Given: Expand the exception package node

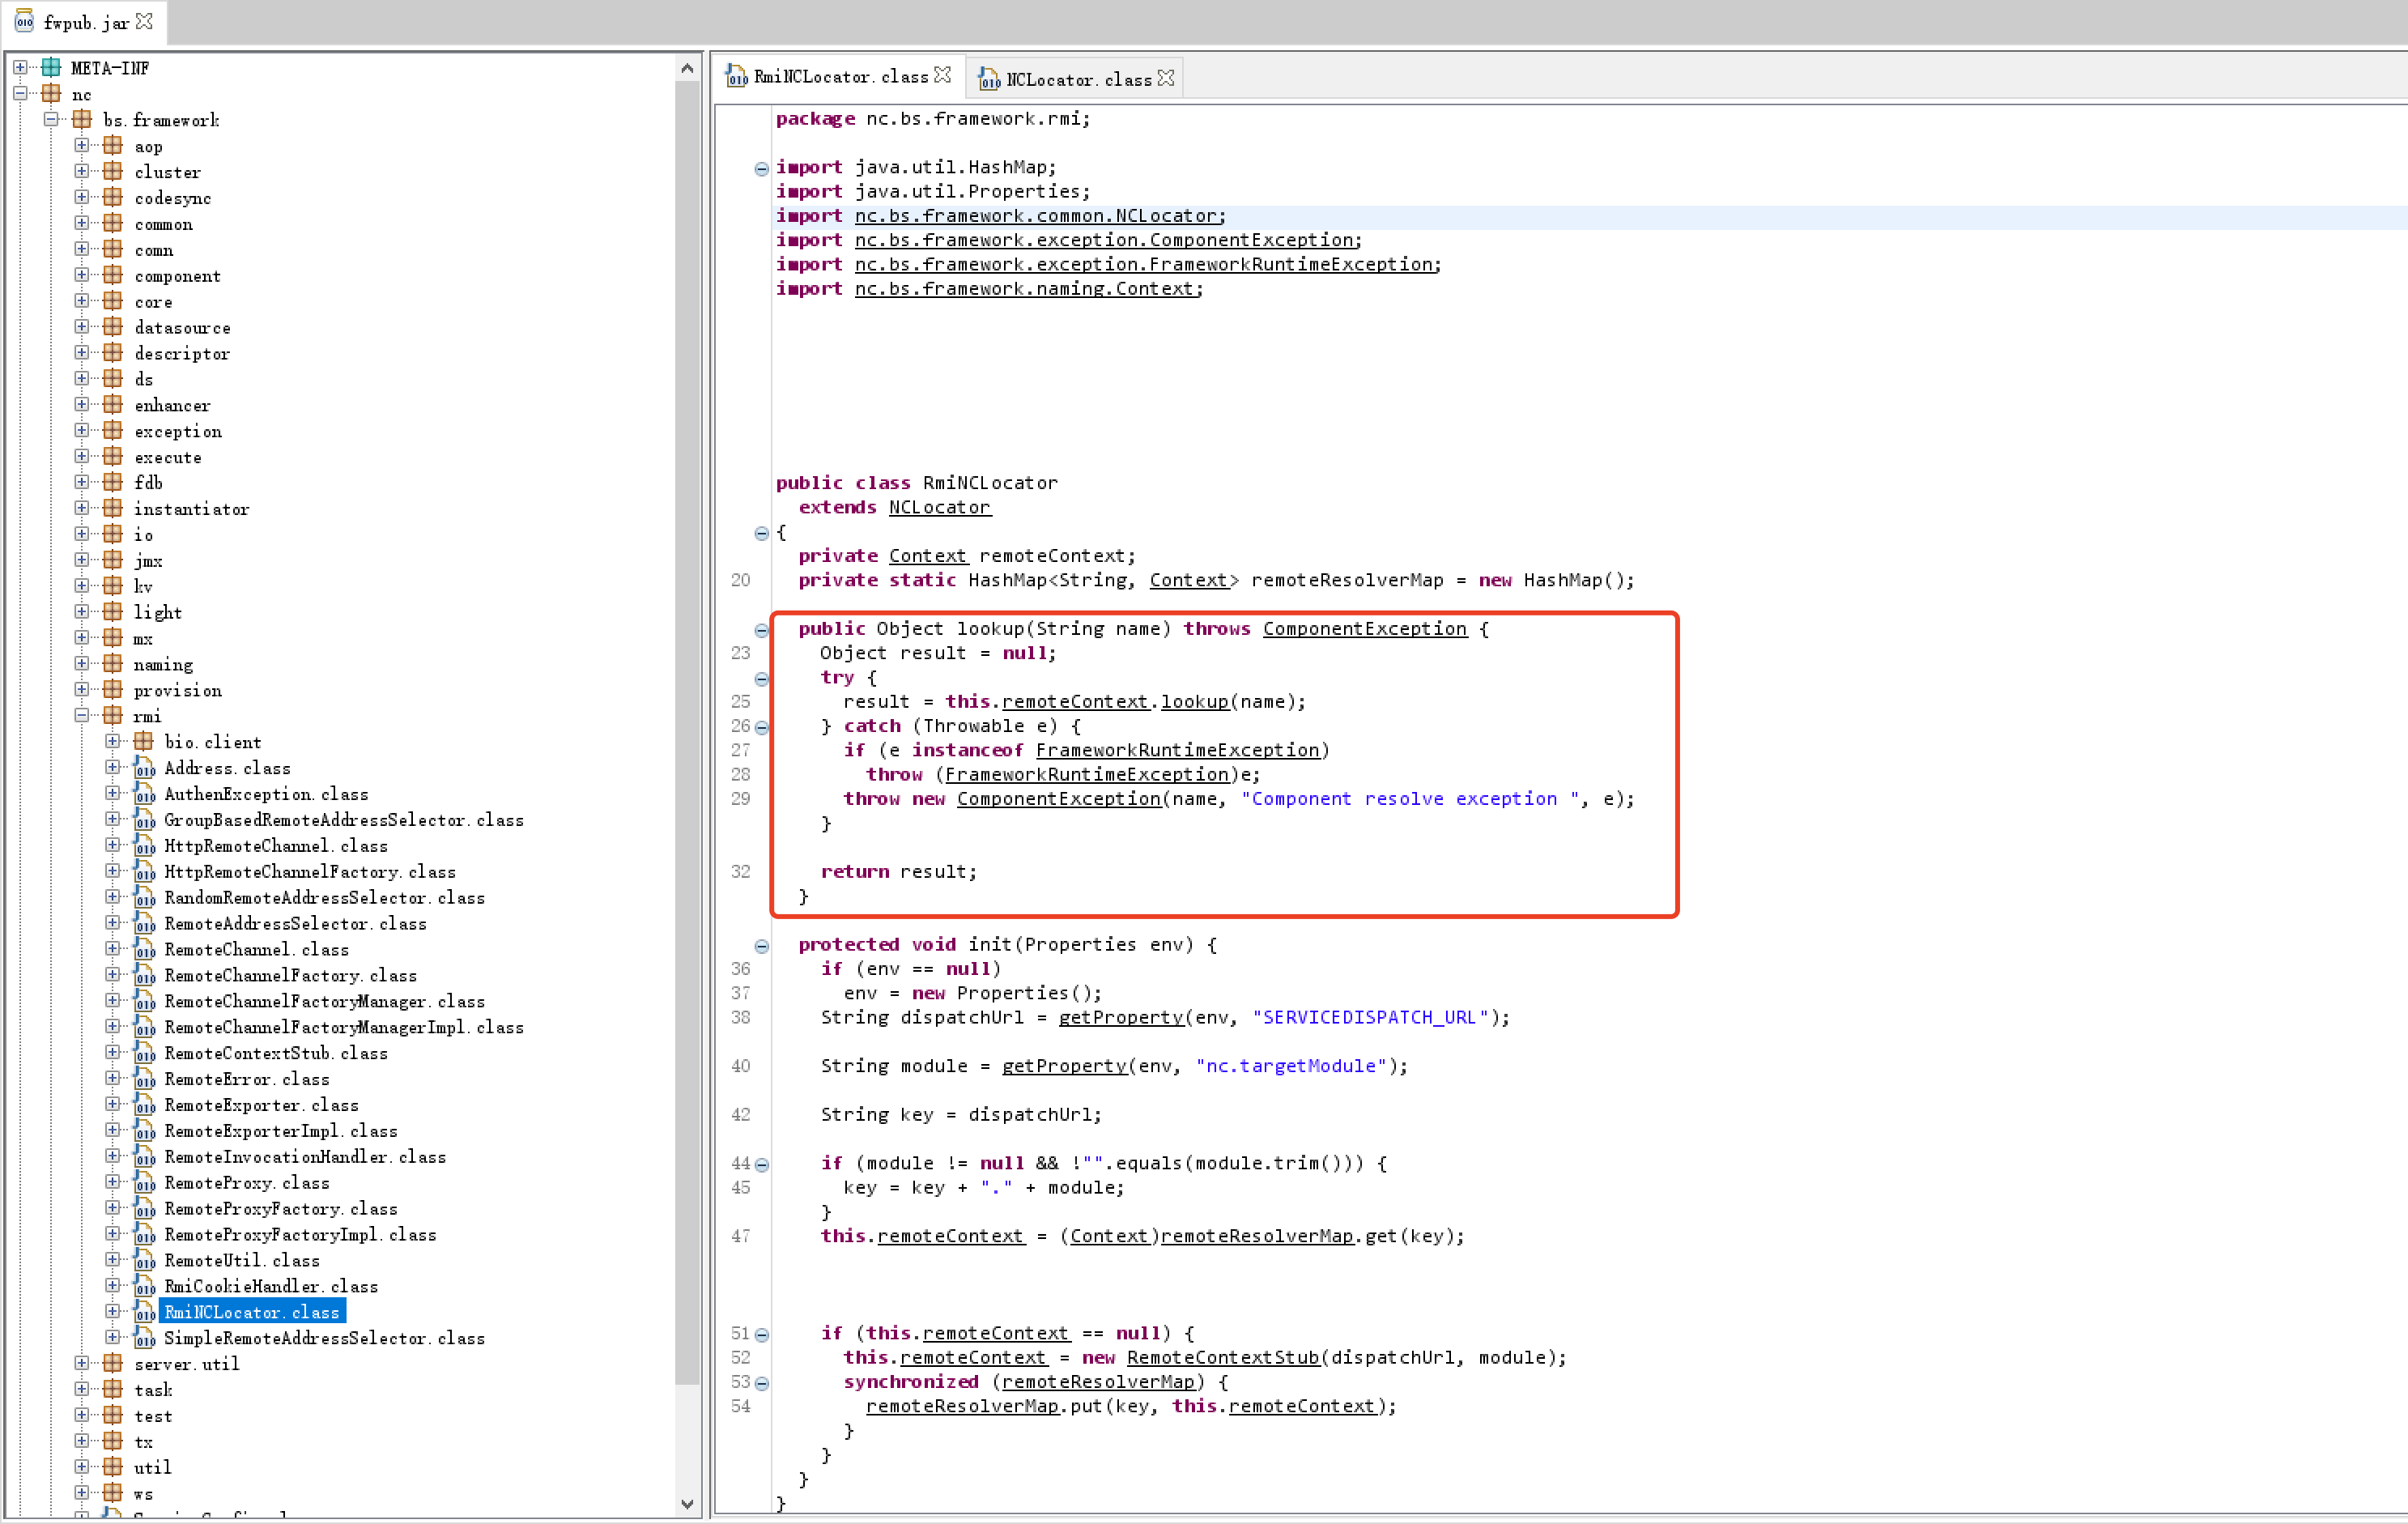Looking at the screenshot, I should coord(82,431).
